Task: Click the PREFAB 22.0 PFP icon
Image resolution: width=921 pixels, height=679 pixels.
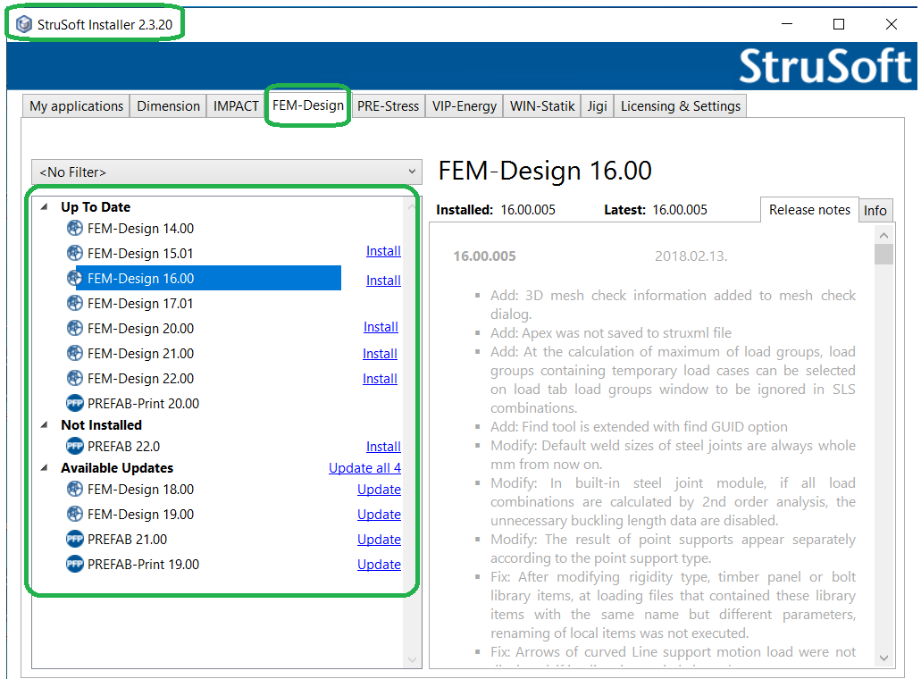Action: pos(75,446)
